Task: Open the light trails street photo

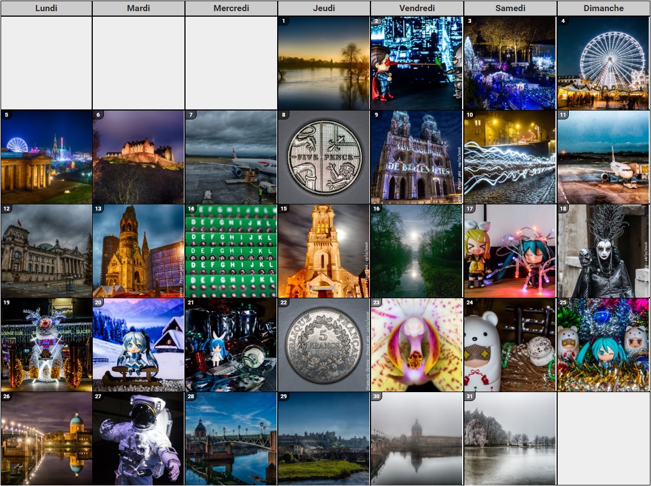Action: [x=509, y=157]
